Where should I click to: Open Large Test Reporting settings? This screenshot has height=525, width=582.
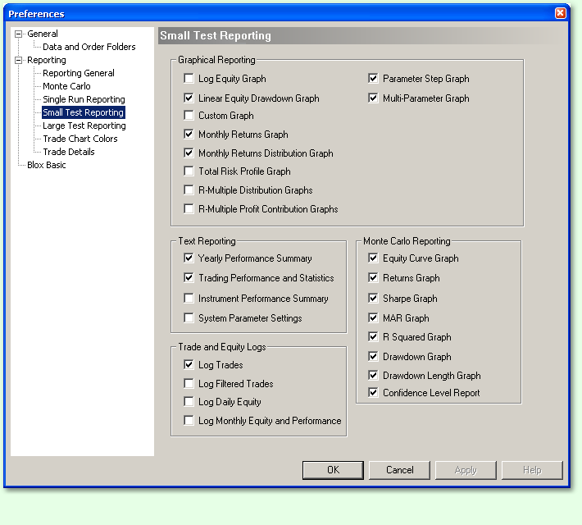tap(84, 126)
